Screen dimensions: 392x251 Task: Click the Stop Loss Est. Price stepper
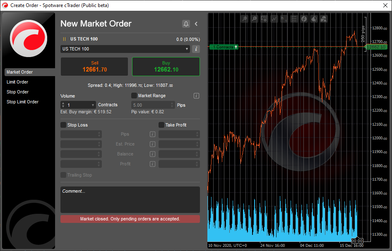(x=99, y=144)
